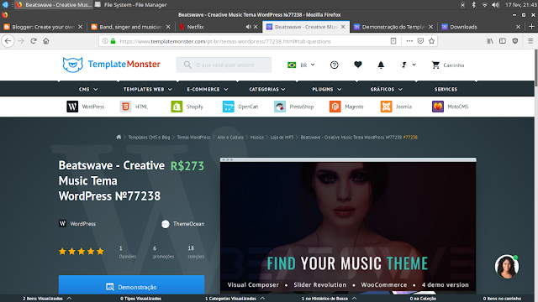Screen dimensions: 538x302
Task: Click the breadcrumb home icon
Action: 119,137
